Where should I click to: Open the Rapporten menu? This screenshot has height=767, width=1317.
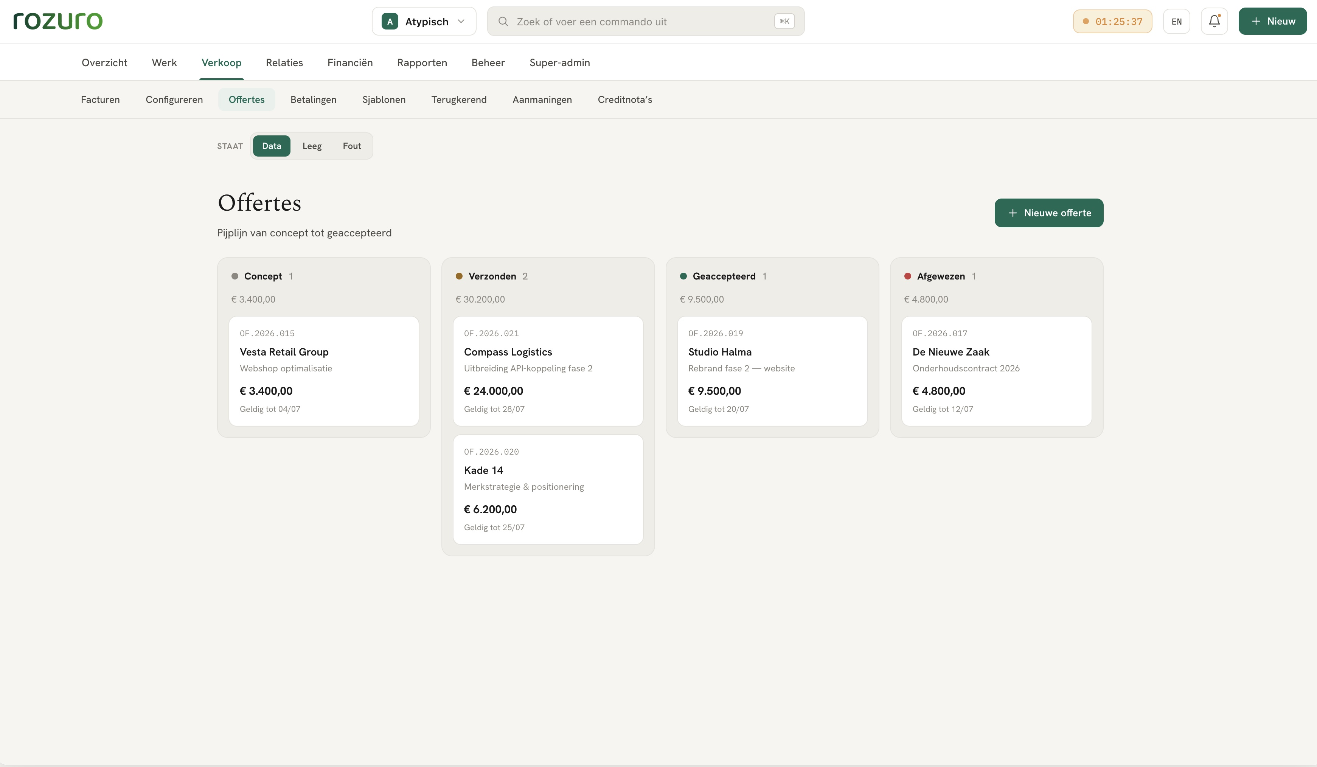tap(422, 63)
